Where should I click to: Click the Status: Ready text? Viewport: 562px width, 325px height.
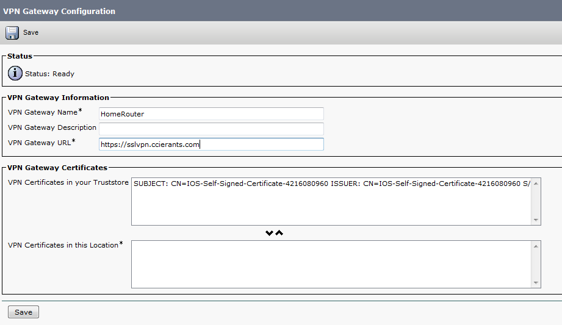coord(50,74)
